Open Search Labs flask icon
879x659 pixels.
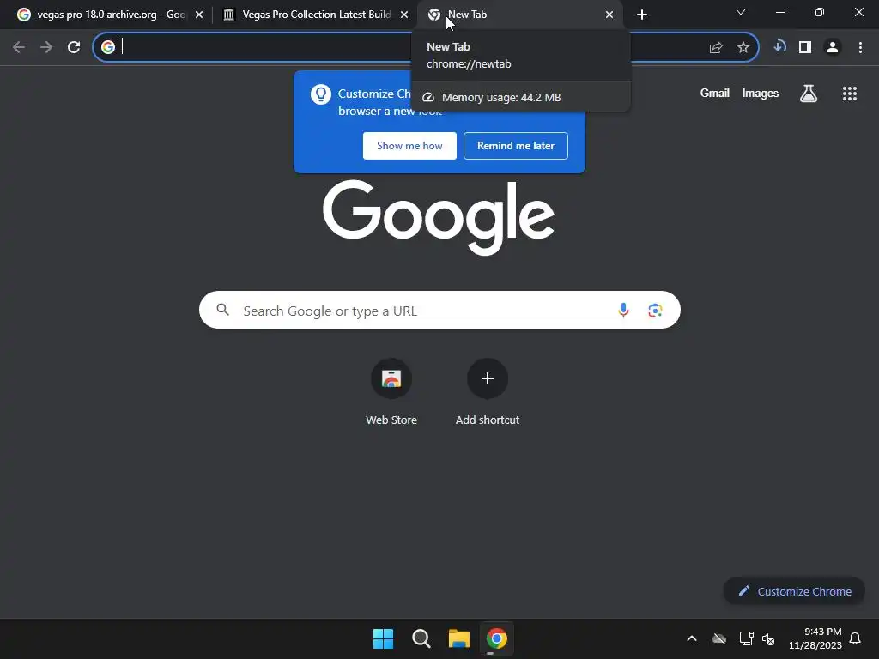(809, 94)
